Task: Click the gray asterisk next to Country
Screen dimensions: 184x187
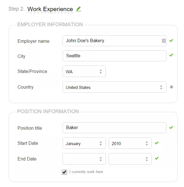Action: pyautogui.click(x=171, y=87)
